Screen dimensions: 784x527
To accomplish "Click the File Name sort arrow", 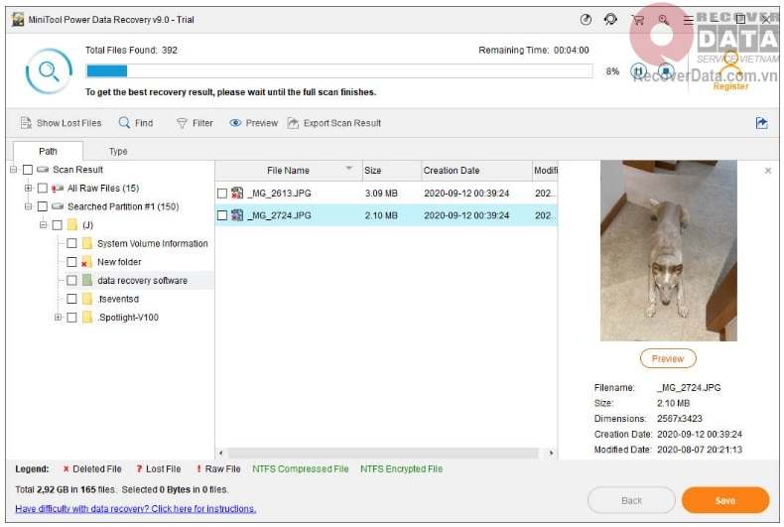I will click(349, 169).
